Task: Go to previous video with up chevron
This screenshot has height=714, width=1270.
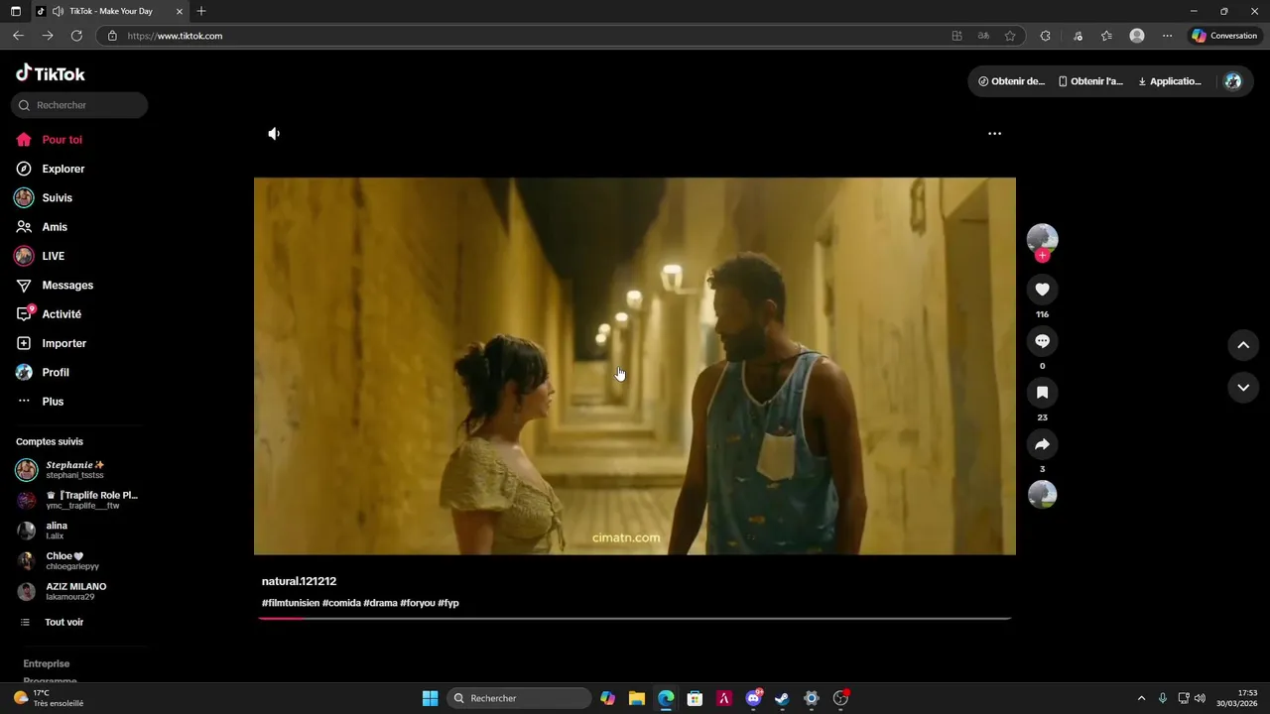Action: point(1243,345)
